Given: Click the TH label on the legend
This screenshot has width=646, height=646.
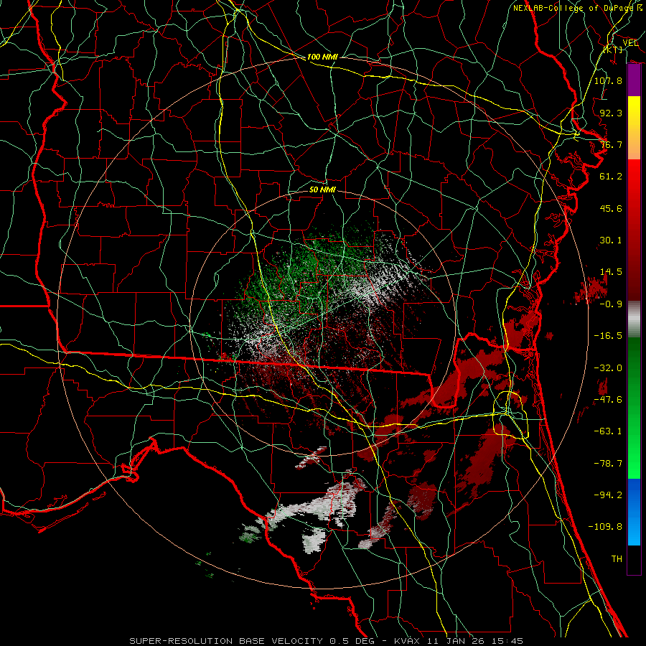Looking at the screenshot, I should pos(617,559).
